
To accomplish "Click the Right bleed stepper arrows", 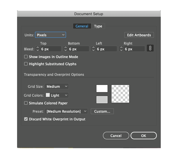I will coord(121,49).
